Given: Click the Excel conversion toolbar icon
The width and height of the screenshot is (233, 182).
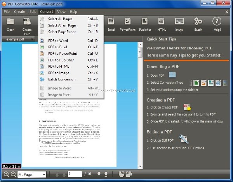Looking at the screenshot, I should pyautogui.click(x=111, y=21).
